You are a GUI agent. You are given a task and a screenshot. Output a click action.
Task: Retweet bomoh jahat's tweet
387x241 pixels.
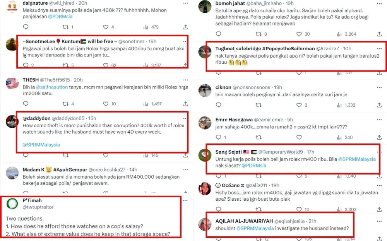260,34
